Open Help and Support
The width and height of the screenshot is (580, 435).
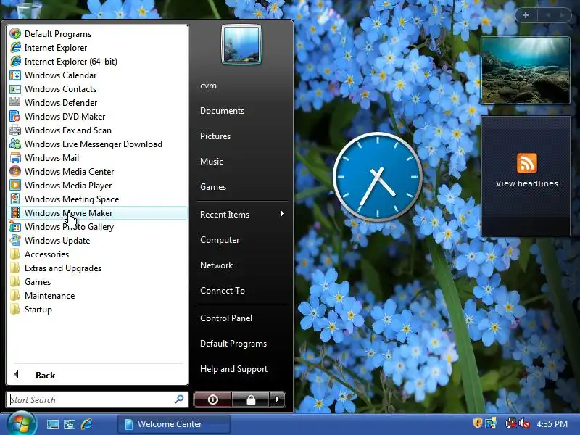(x=233, y=369)
